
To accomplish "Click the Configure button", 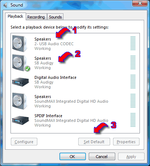I will pyautogui.click(x=24, y=142).
